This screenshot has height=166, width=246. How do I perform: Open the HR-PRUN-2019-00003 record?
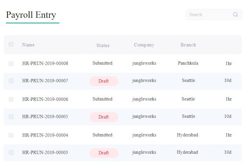coord(45,152)
